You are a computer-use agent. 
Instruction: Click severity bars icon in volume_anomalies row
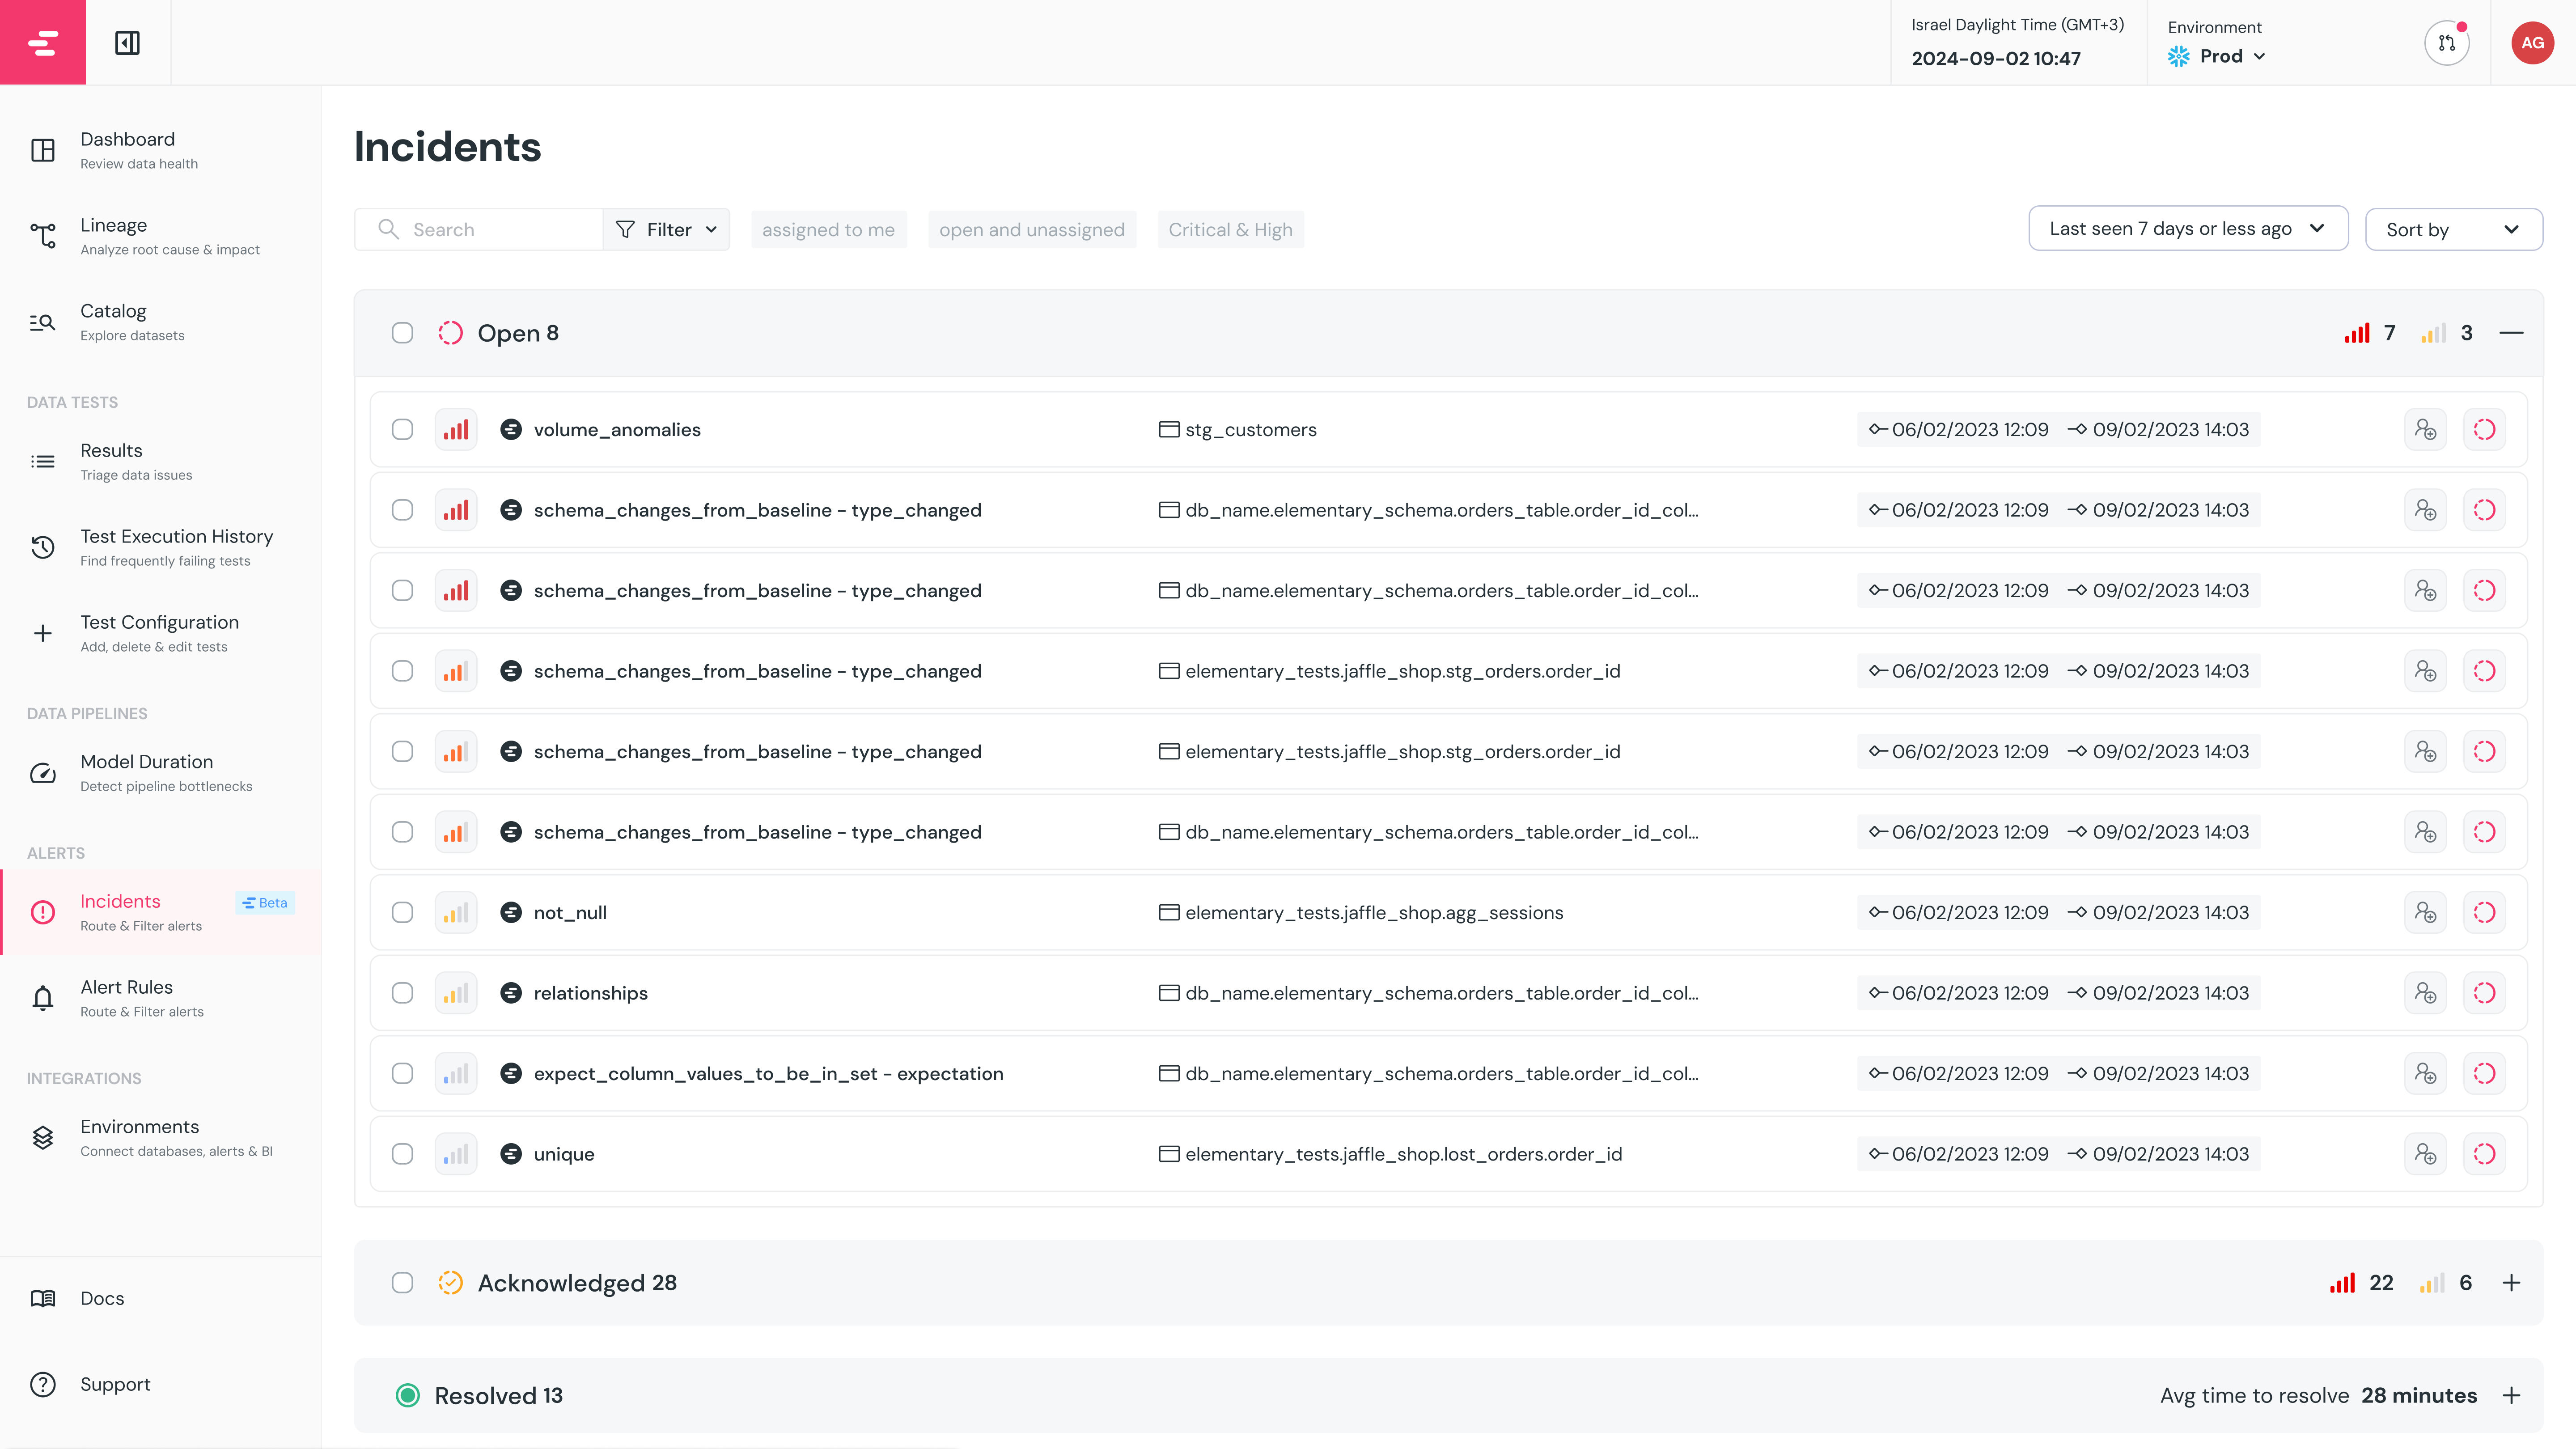tap(456, 430)
